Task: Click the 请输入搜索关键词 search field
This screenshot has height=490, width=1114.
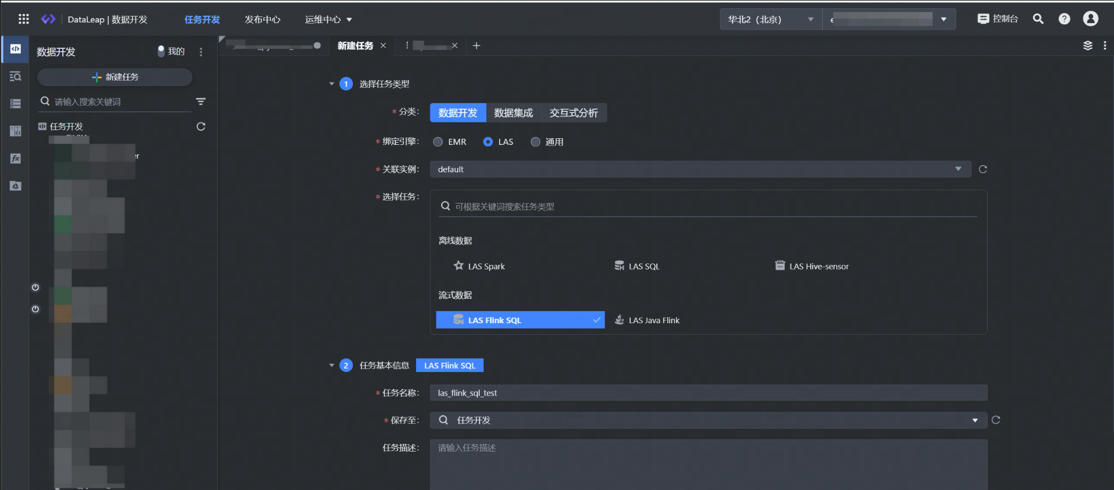Action: pyautogui.click(x=115, y=102)
